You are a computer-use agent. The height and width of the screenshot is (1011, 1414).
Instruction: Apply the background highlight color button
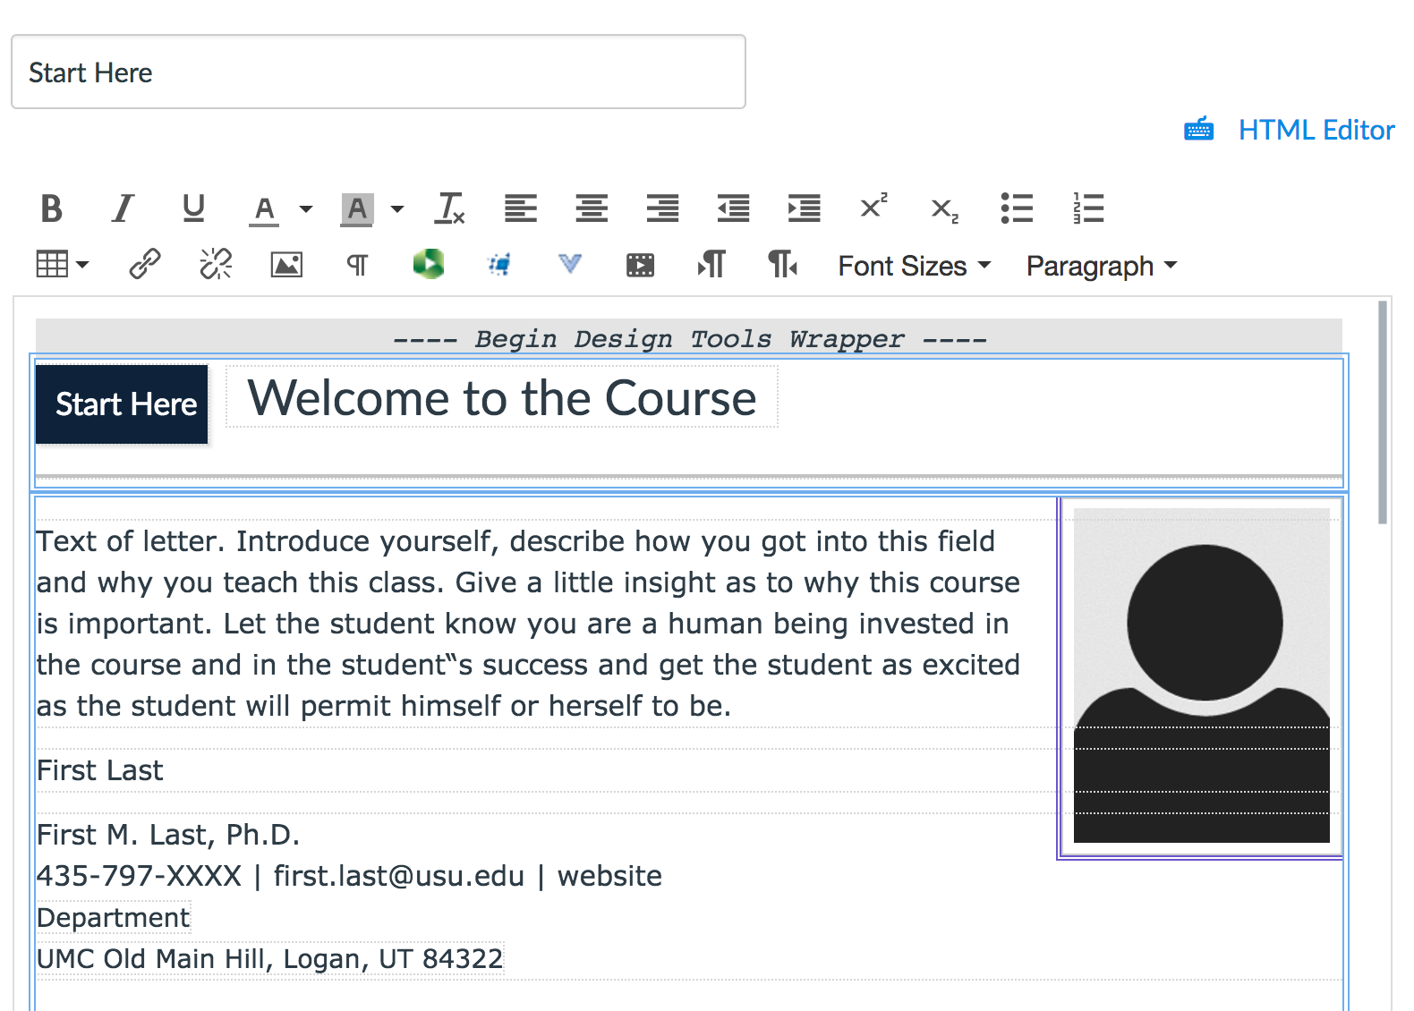click(x=356, y=209)
